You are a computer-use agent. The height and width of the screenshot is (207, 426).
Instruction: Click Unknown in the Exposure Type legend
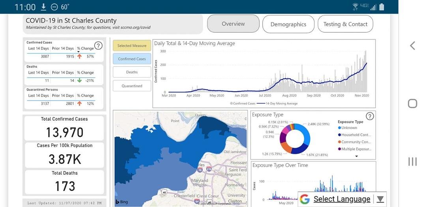348,128
